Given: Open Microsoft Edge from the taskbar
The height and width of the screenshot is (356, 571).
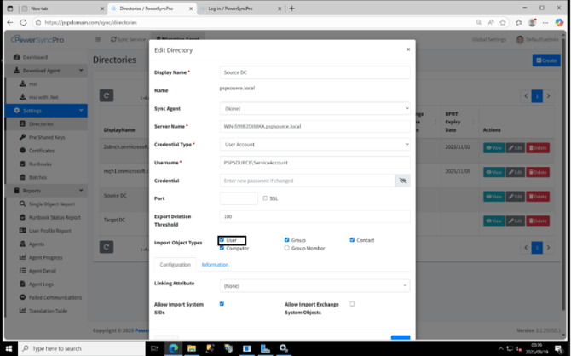Looking at the screenshot, I should (173, 348).
